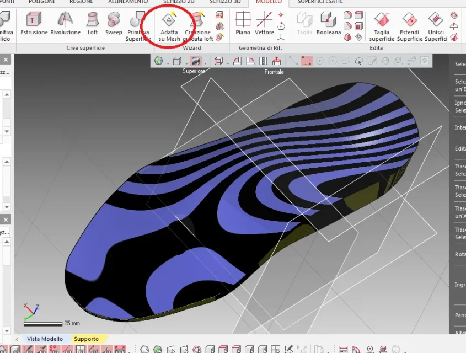Expand the shaded display mode dropdown arrow
The width and height of the screenshot is (466, 353).
coord(205,62)
